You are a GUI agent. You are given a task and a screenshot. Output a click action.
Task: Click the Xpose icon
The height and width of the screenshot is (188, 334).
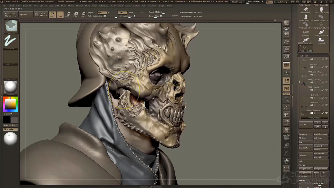coord(286,168)
